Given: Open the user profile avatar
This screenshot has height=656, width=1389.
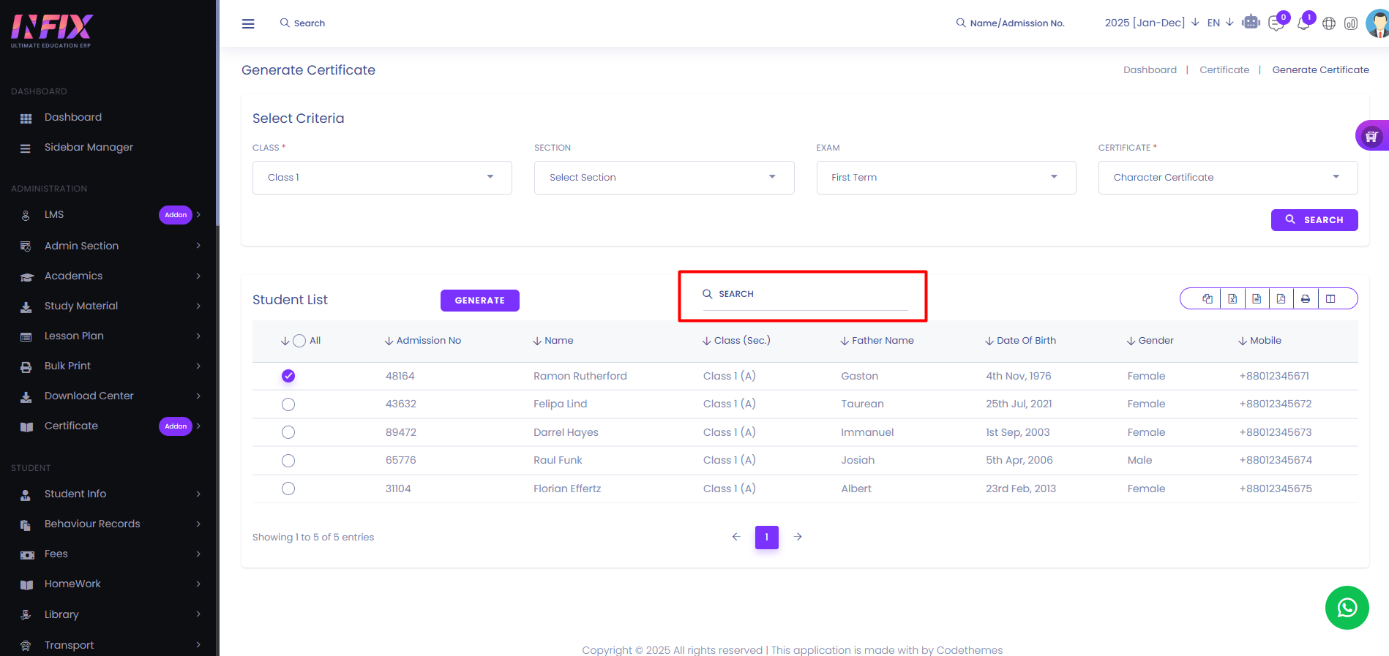Looking at the screenshot, I should tap(1377, 23).
